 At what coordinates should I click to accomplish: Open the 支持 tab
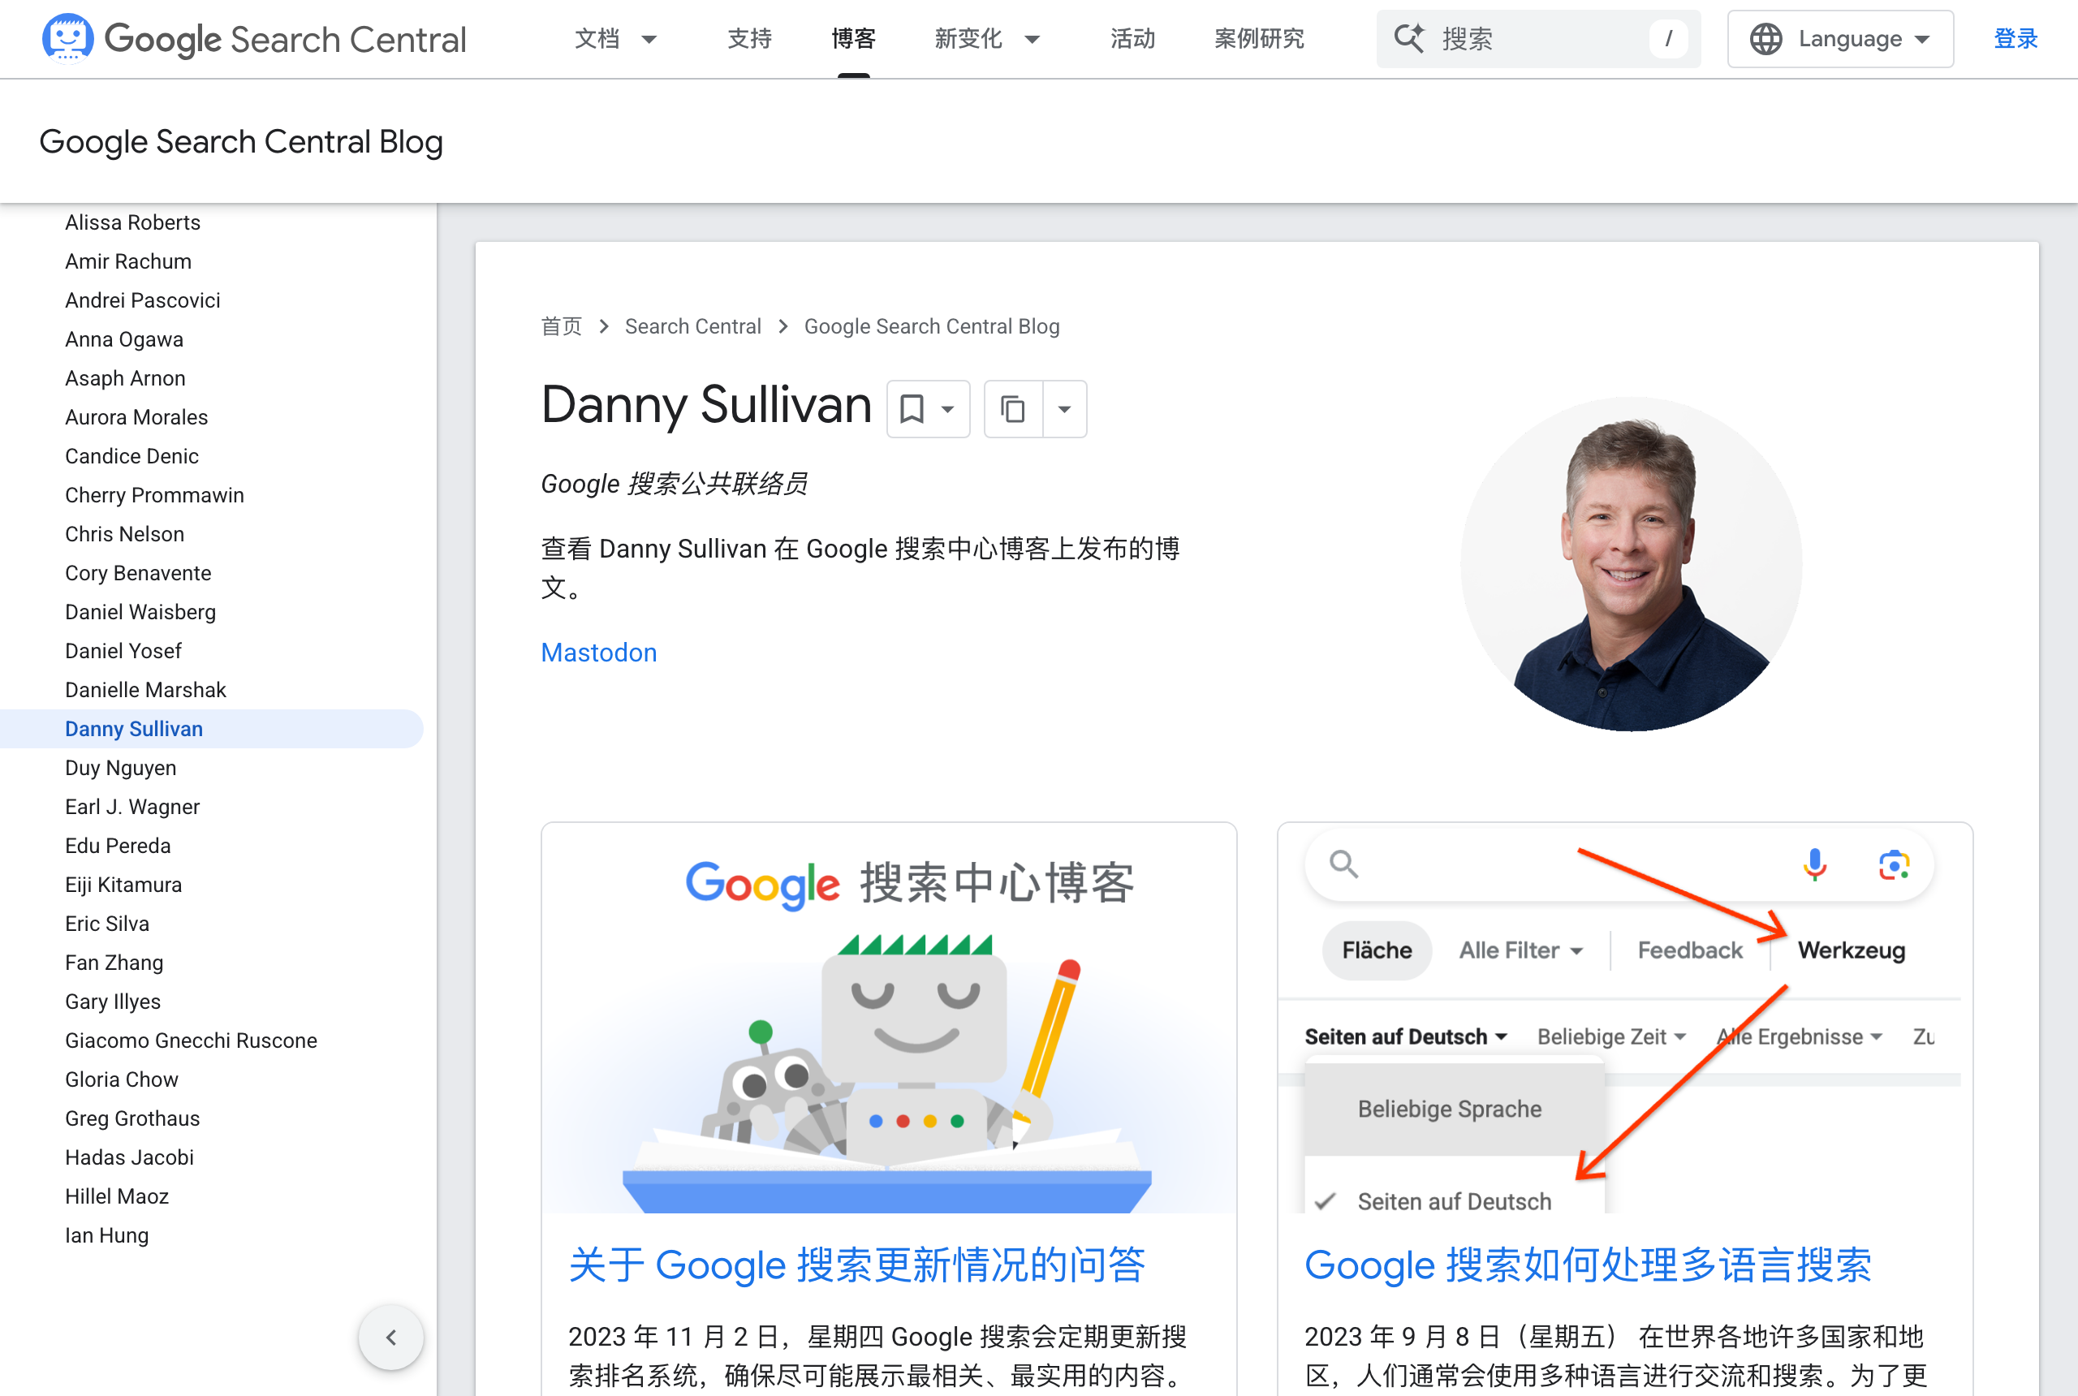tap(750, 39)
